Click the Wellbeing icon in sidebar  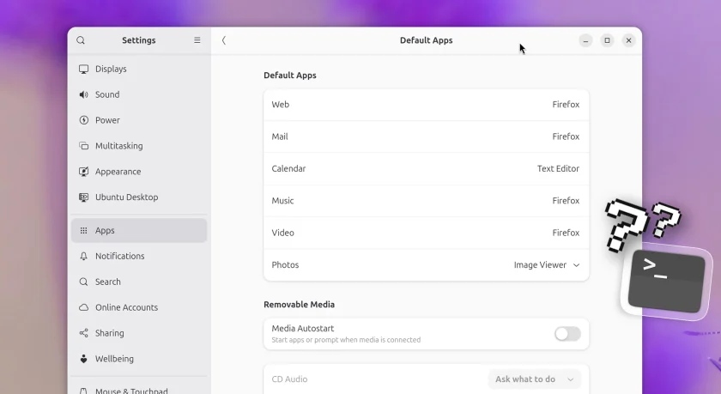tap(84, 359)
